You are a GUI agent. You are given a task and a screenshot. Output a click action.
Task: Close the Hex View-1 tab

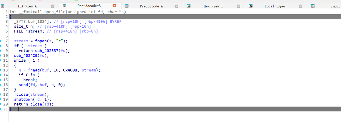click(x=239, y=6)
